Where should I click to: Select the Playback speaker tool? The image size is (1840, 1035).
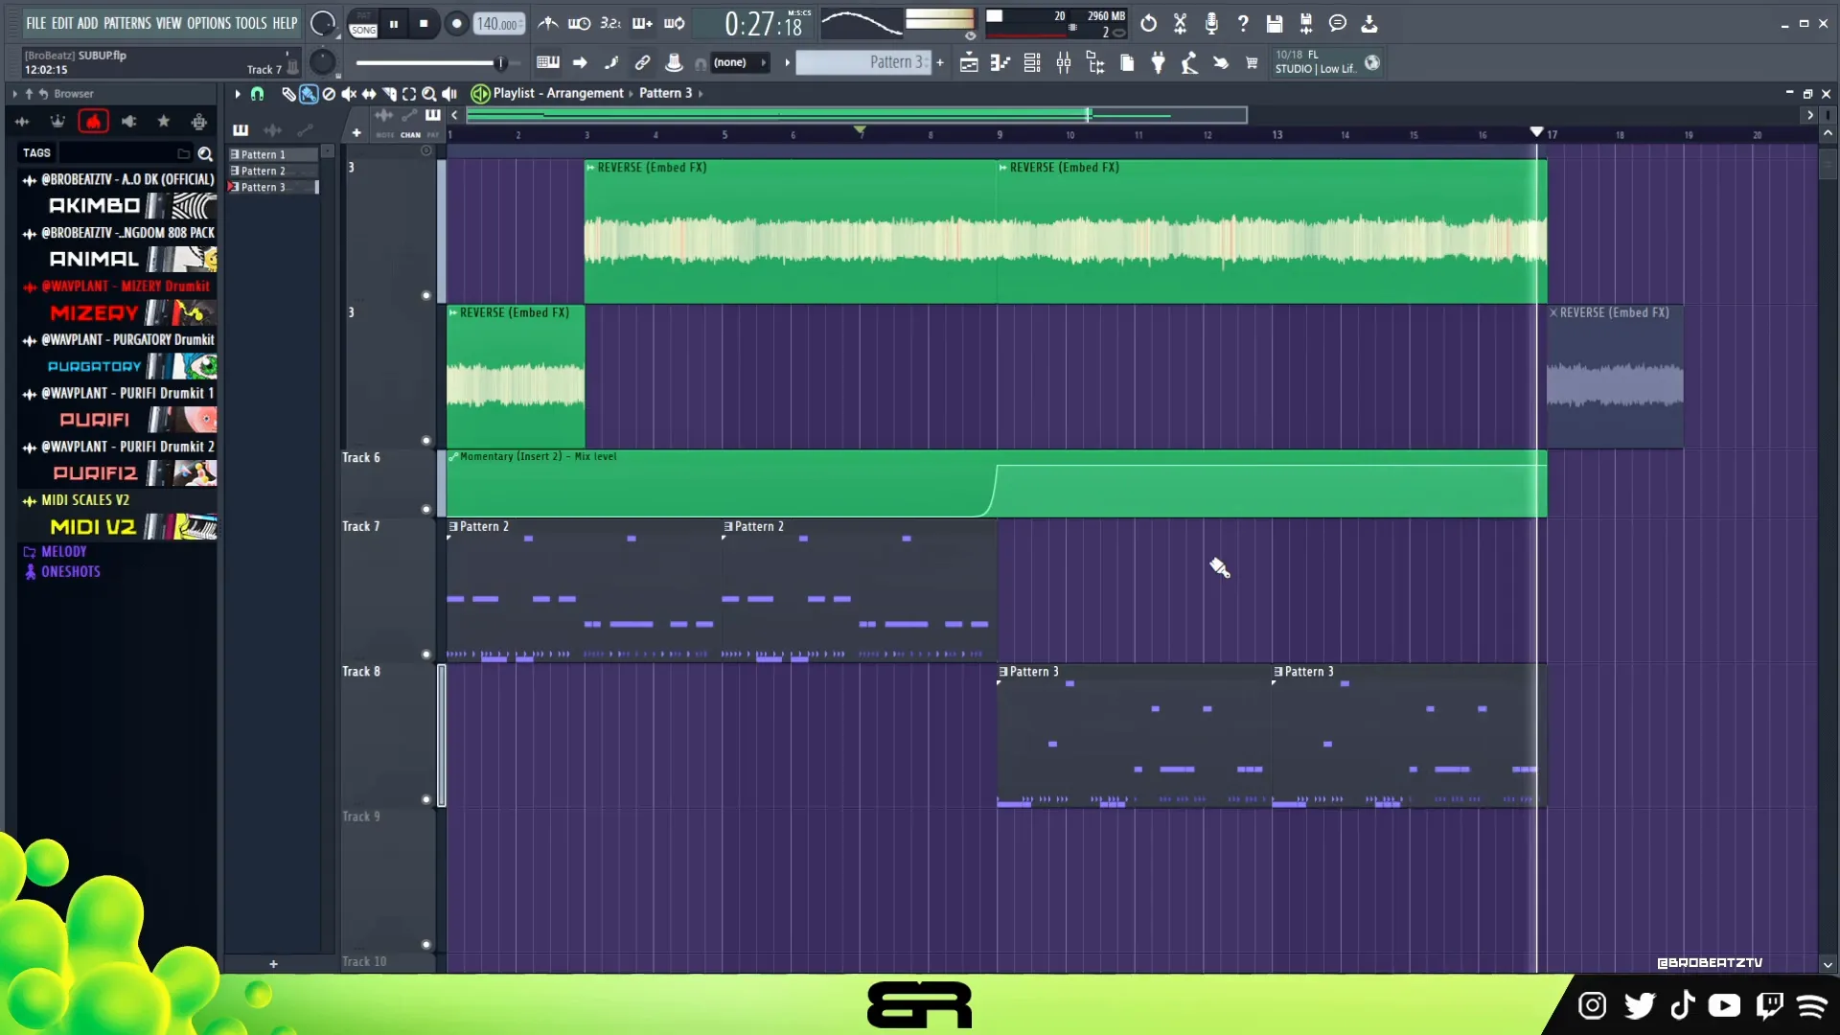point(449,94)
